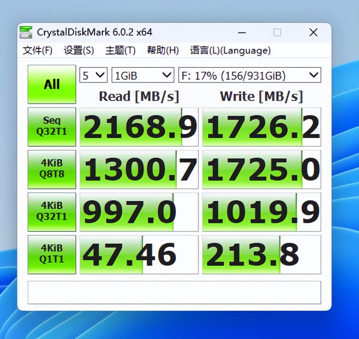Open the 帮助(H) menu

coord(162,50)
